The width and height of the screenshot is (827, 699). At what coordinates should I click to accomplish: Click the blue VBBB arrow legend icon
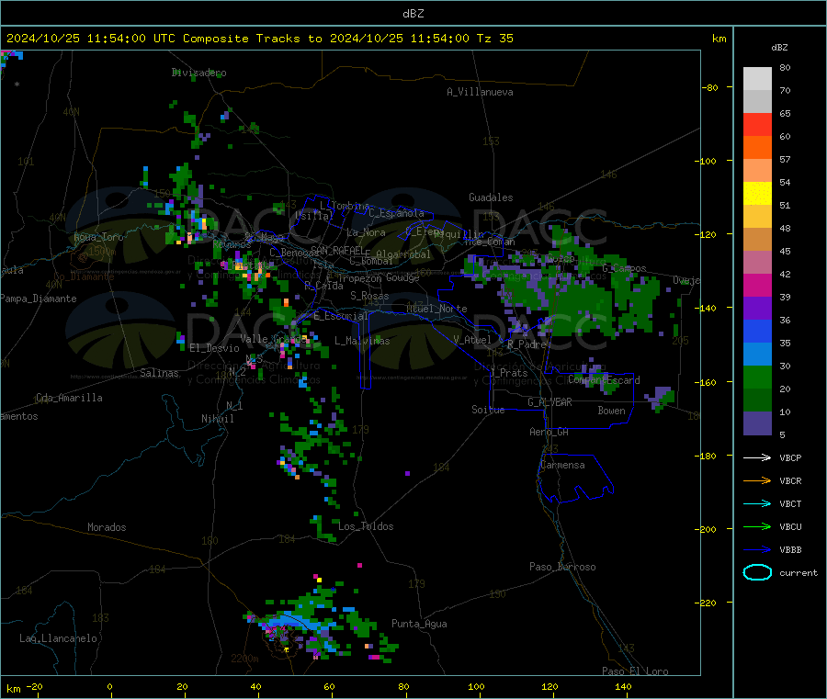point(757,549)
